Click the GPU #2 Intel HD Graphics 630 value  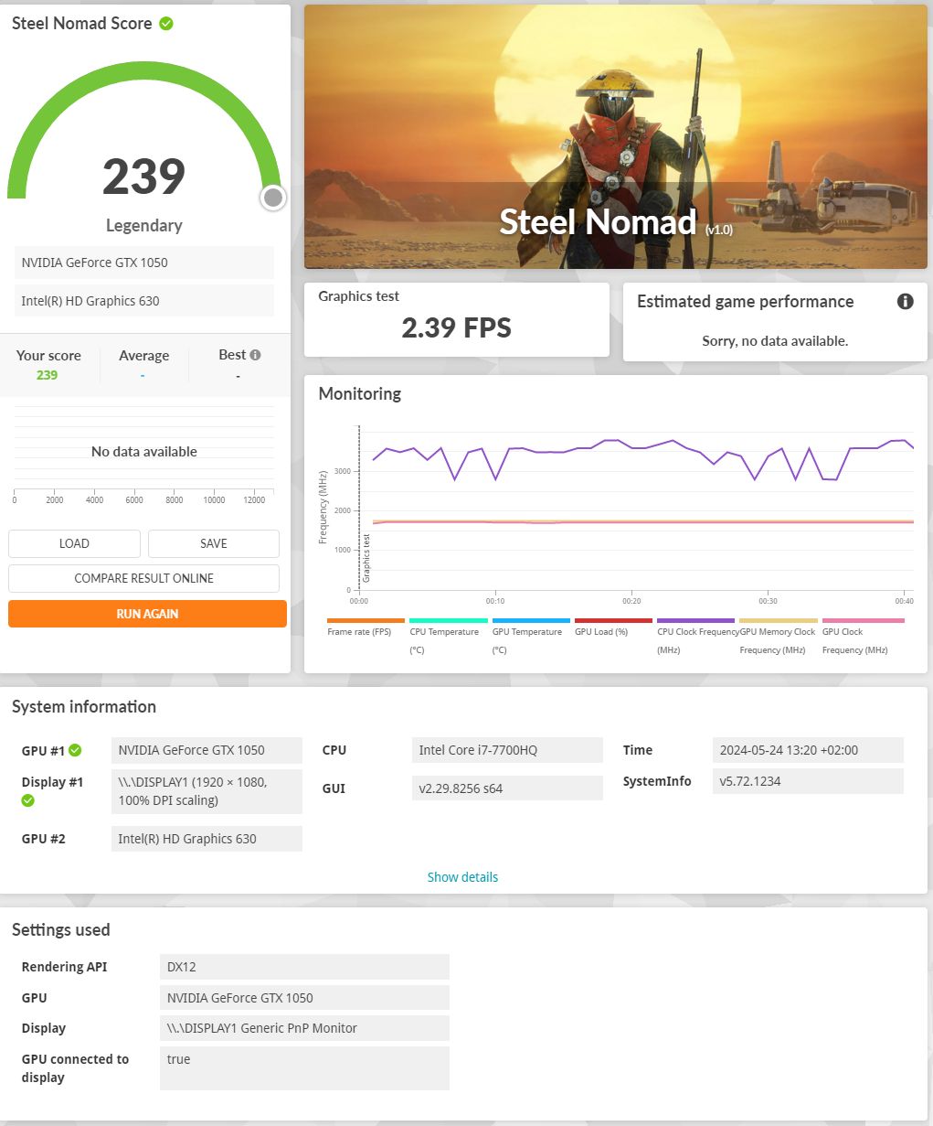click(207, 839)
